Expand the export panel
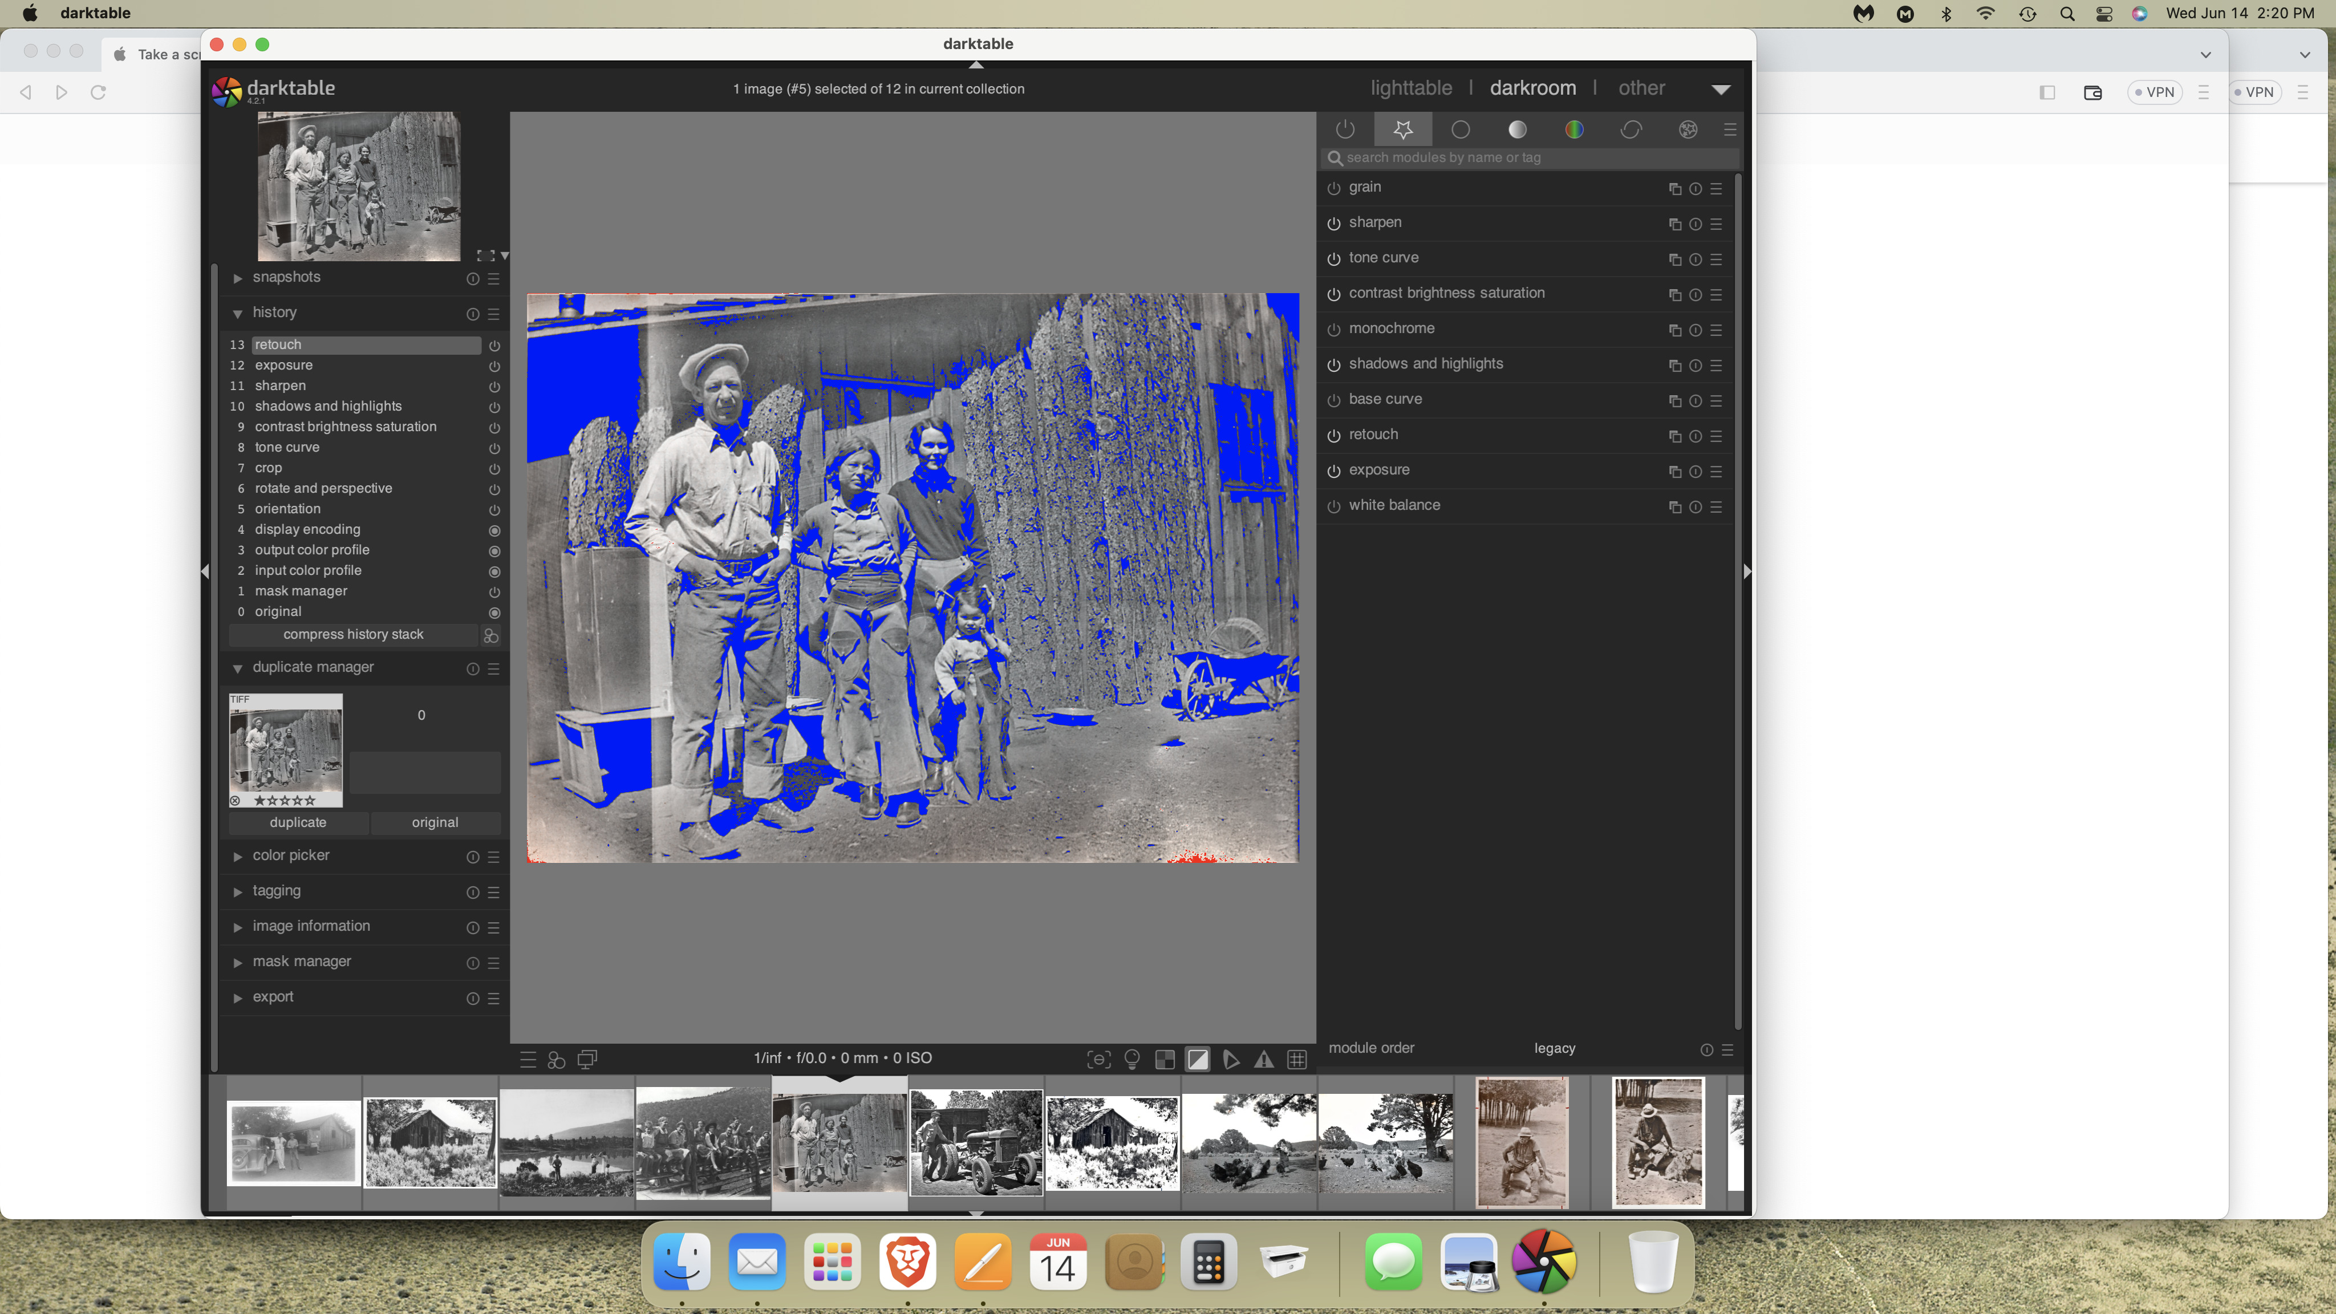The image size is (2336, 1314). click(273, 996)
